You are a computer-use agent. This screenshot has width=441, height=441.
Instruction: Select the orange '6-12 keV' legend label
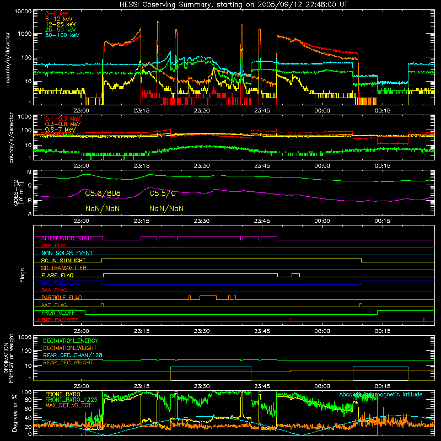(58, 19)
